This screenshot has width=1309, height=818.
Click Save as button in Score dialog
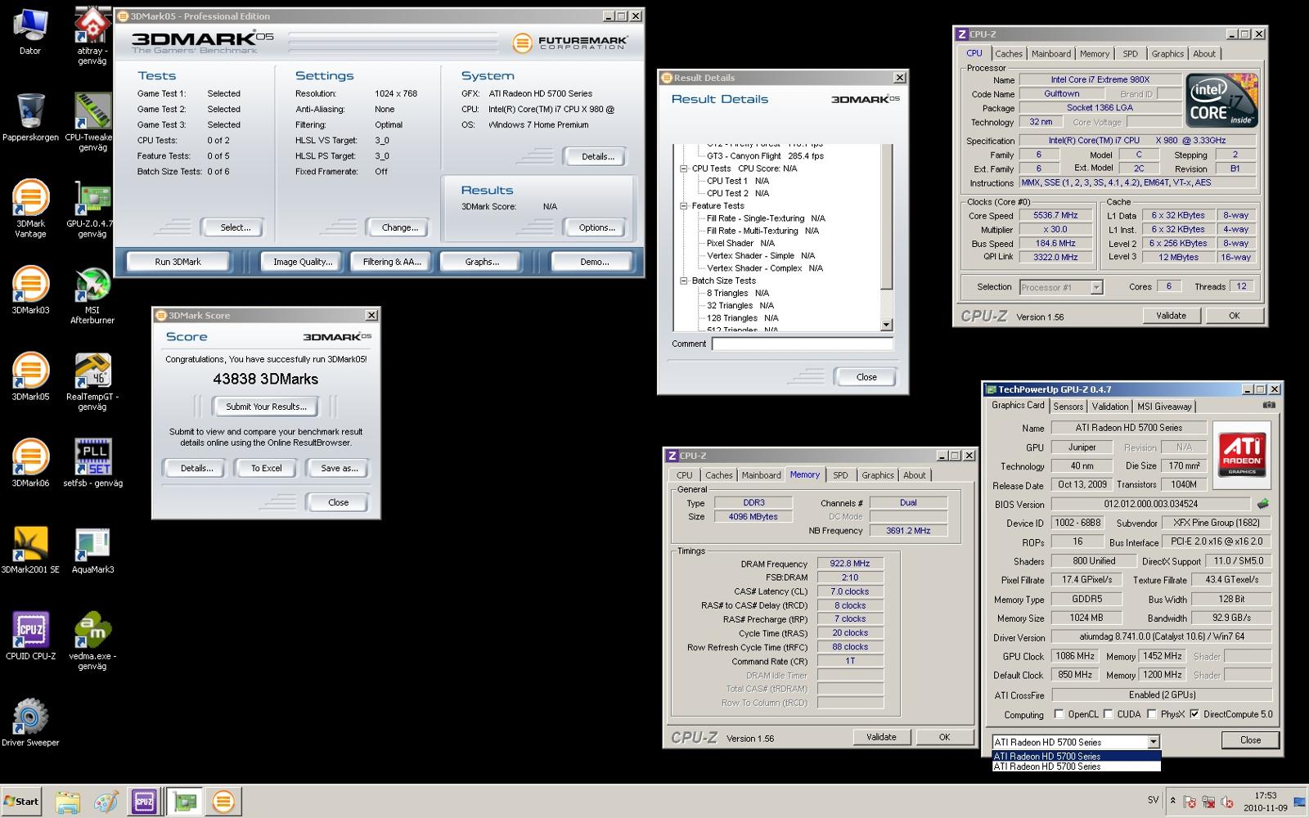point(339,469)
